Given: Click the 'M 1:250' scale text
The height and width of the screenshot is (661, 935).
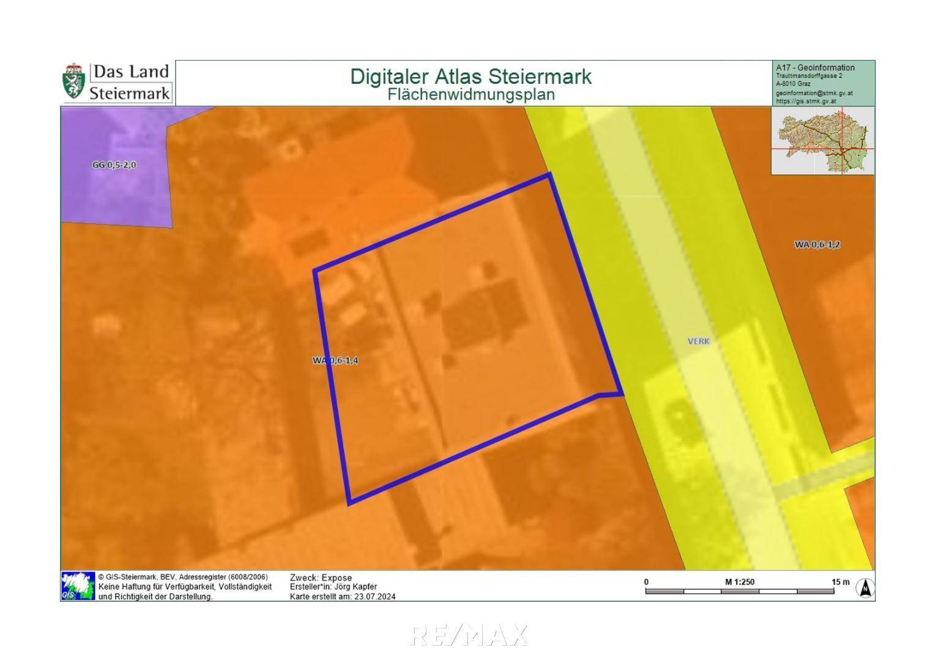Looking at the screenshot, I should pyautogui.click(x=740, y=582).
